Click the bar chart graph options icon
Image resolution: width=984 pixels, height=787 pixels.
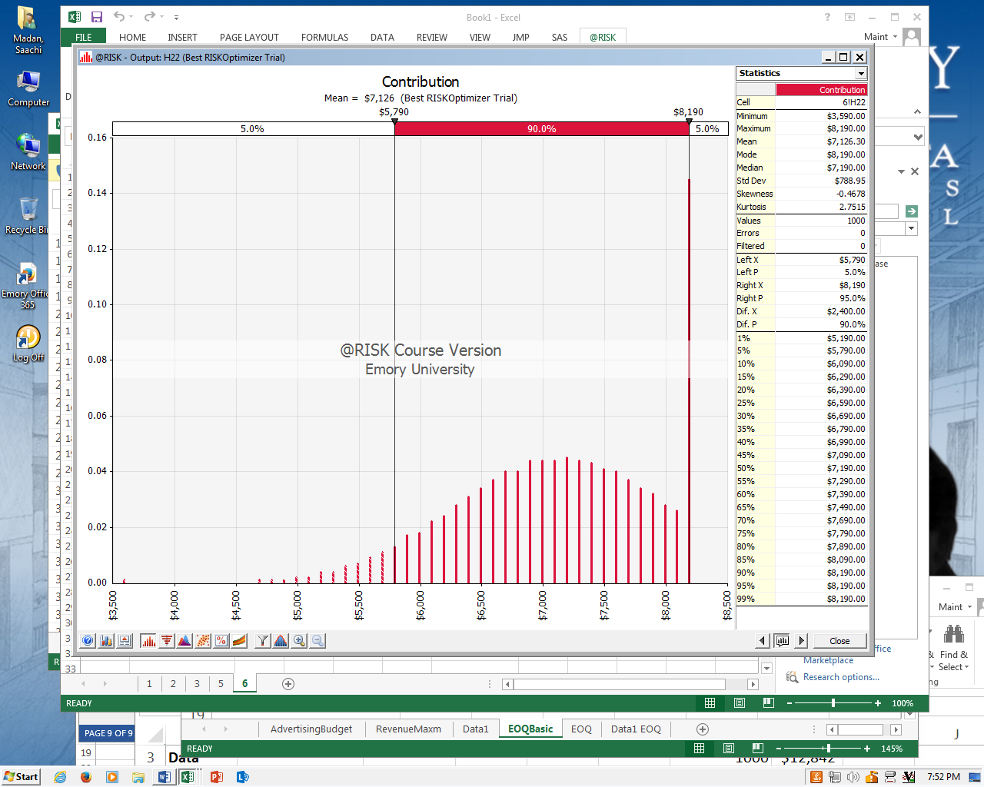[x=106, y=641]
